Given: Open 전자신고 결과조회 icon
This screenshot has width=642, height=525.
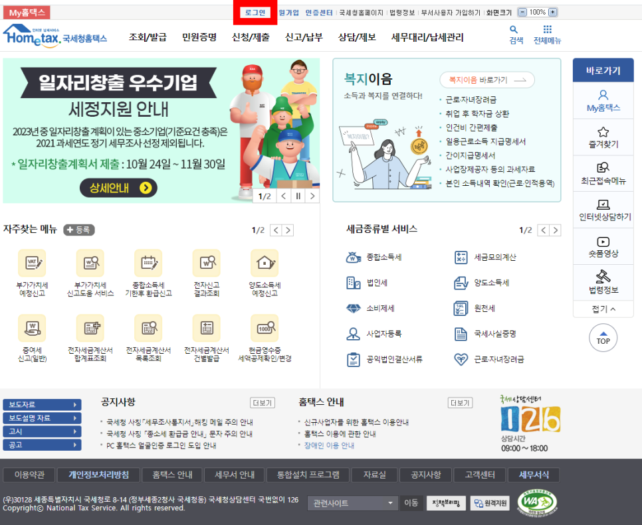Looking at the screenshot, I should [206, 263].
